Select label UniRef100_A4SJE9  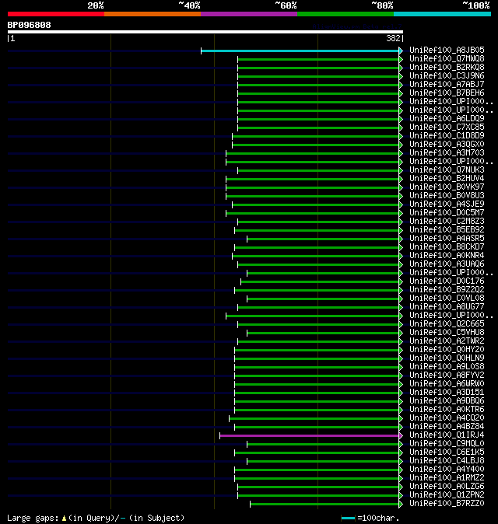[447, 204]
